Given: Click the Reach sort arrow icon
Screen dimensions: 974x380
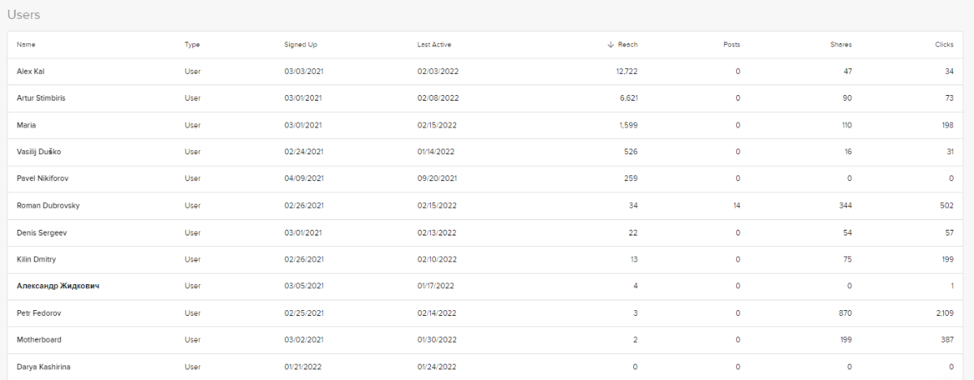Looking at the screenshot, I should (x=610, y=45).
